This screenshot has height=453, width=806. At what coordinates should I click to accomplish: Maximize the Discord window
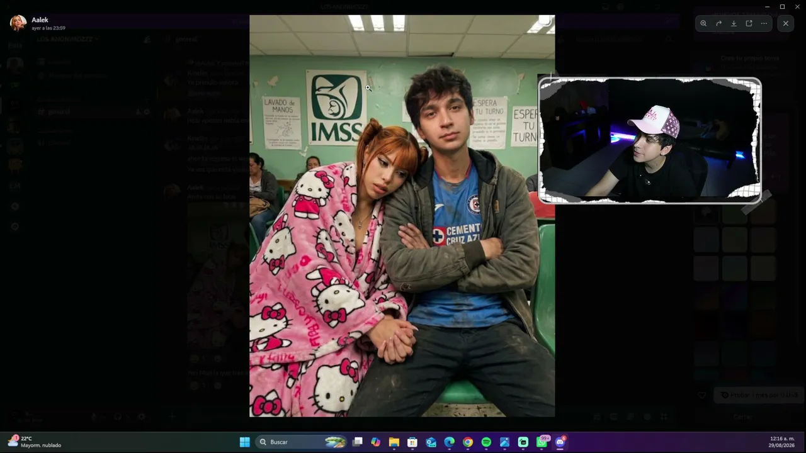click(782, 6)
